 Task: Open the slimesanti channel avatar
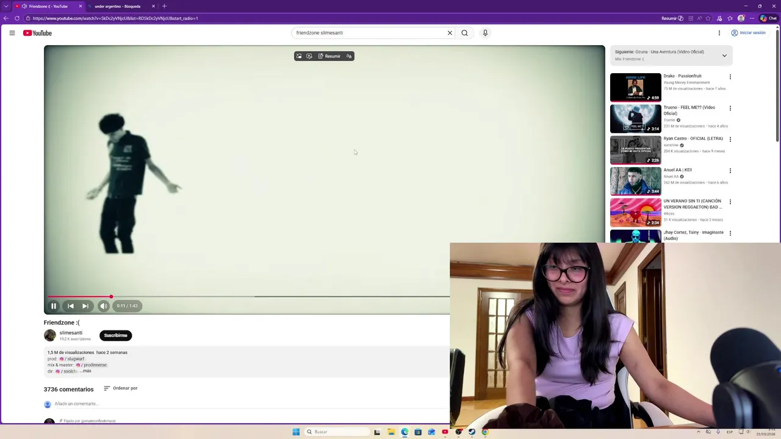tap(50, 335)
